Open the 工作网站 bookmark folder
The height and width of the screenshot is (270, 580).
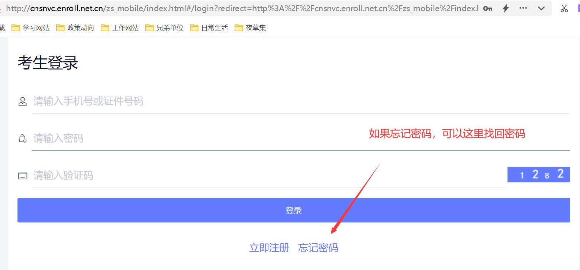click(x=120, y=28)
